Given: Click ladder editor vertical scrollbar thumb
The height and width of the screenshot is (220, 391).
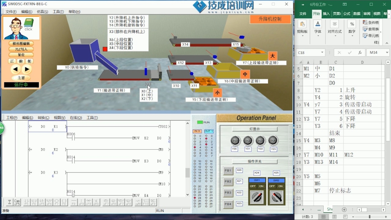Looking at the screenshot, I should click(187, 173).
